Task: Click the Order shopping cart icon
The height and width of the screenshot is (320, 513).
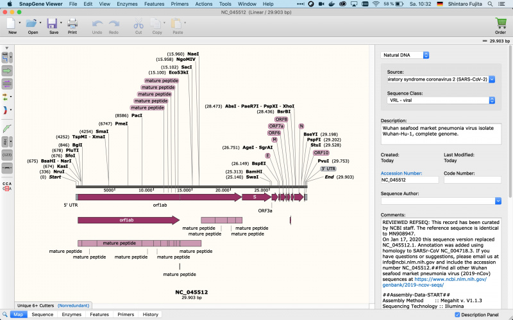Action: [501, 23]
